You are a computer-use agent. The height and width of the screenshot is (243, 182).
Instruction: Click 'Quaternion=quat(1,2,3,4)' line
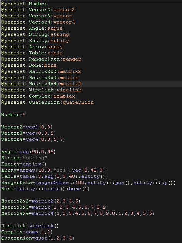tap(38, 238)
